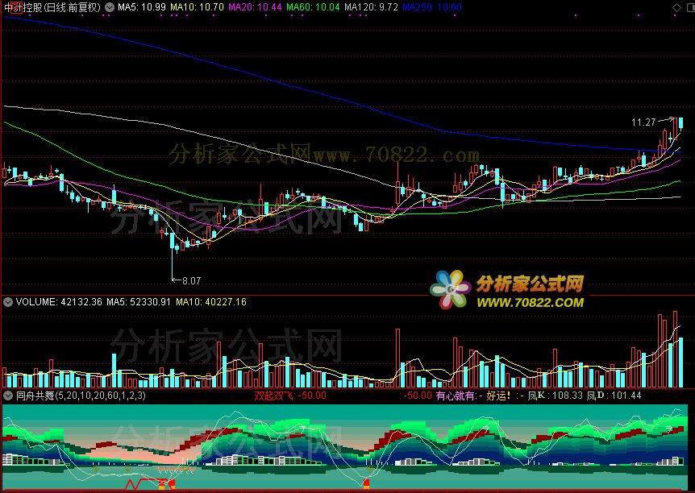Open the main chart indicator dropdown beside 日线.前复权

tap(110, 7)
